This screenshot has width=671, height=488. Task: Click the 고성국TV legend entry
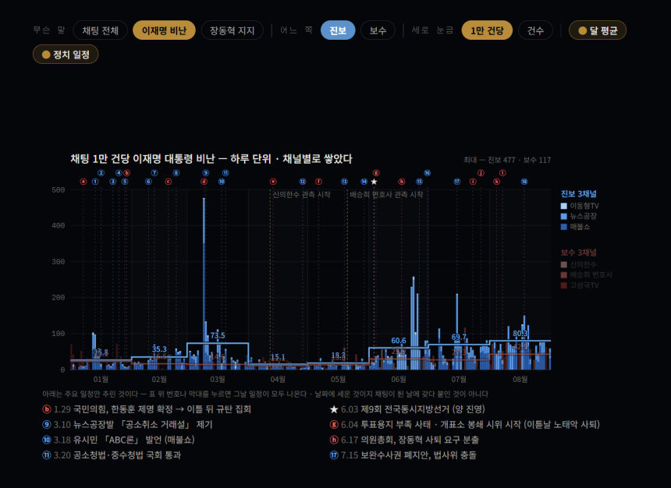(580, 285)
